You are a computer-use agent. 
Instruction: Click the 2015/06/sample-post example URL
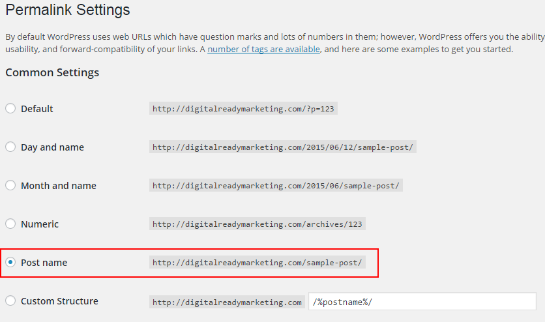pos(276,186)
